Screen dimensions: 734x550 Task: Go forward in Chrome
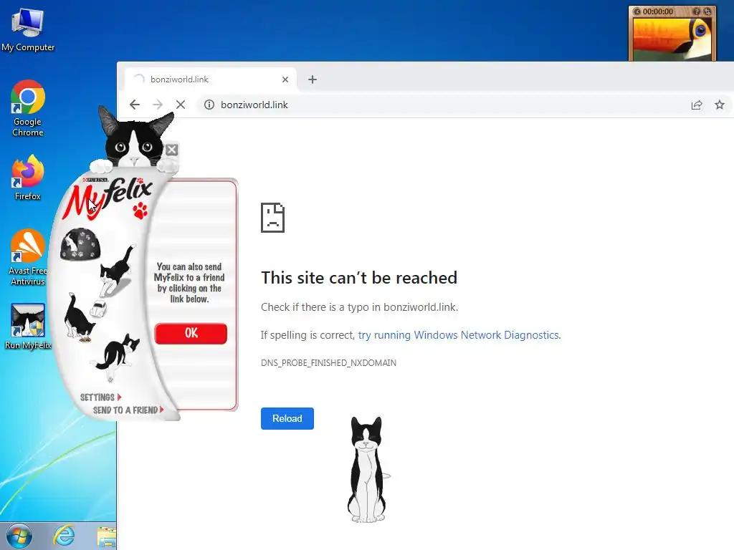click(158, 105)
